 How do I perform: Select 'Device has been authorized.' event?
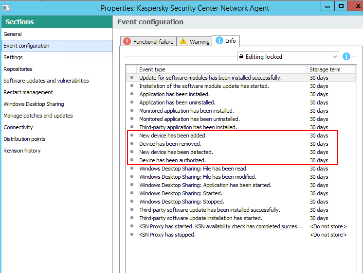tap(241, 160)
